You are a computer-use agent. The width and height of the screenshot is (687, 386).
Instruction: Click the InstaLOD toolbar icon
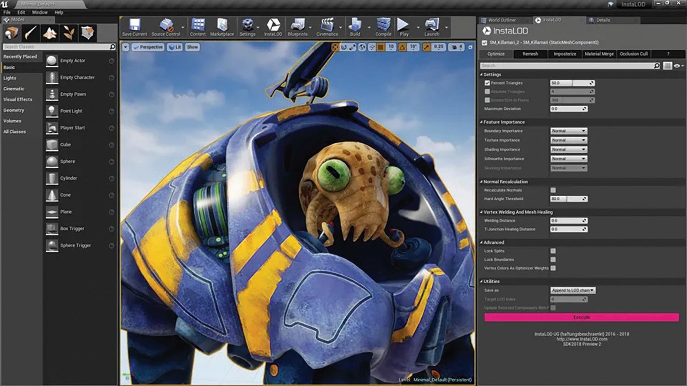point(273,27)
